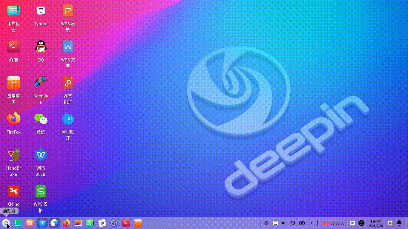The height and width of the screenshot is (229, 408).
Task: Expand the system tray arrow
Action: coord(311,223)
